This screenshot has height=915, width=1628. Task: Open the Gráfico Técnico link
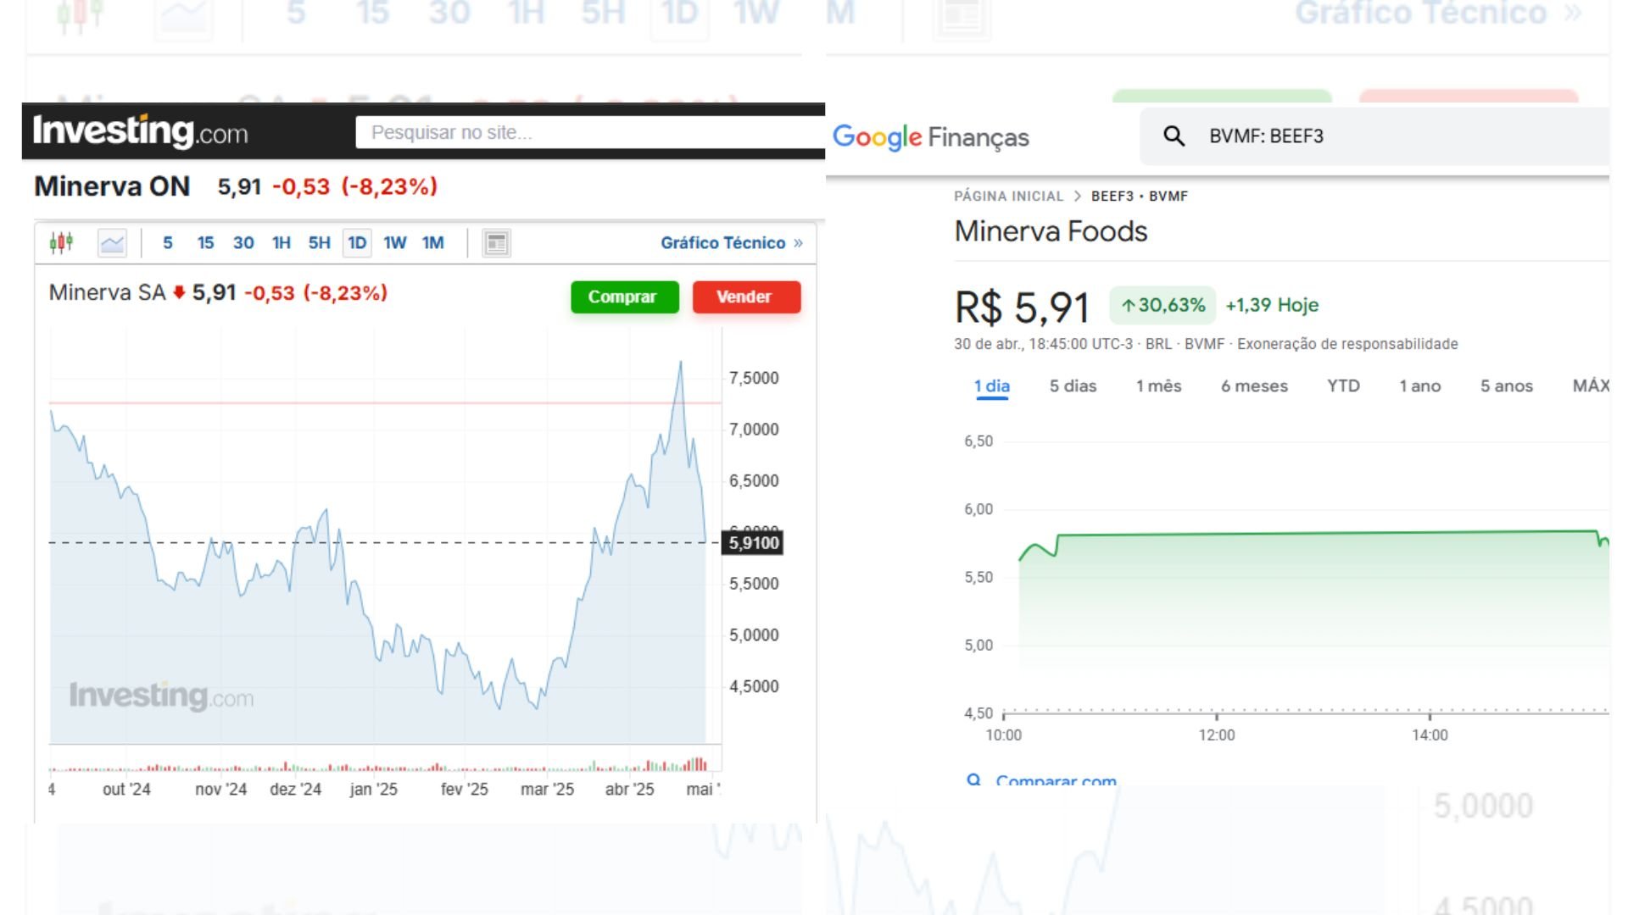pyautogui.click(x=722, y=243)
